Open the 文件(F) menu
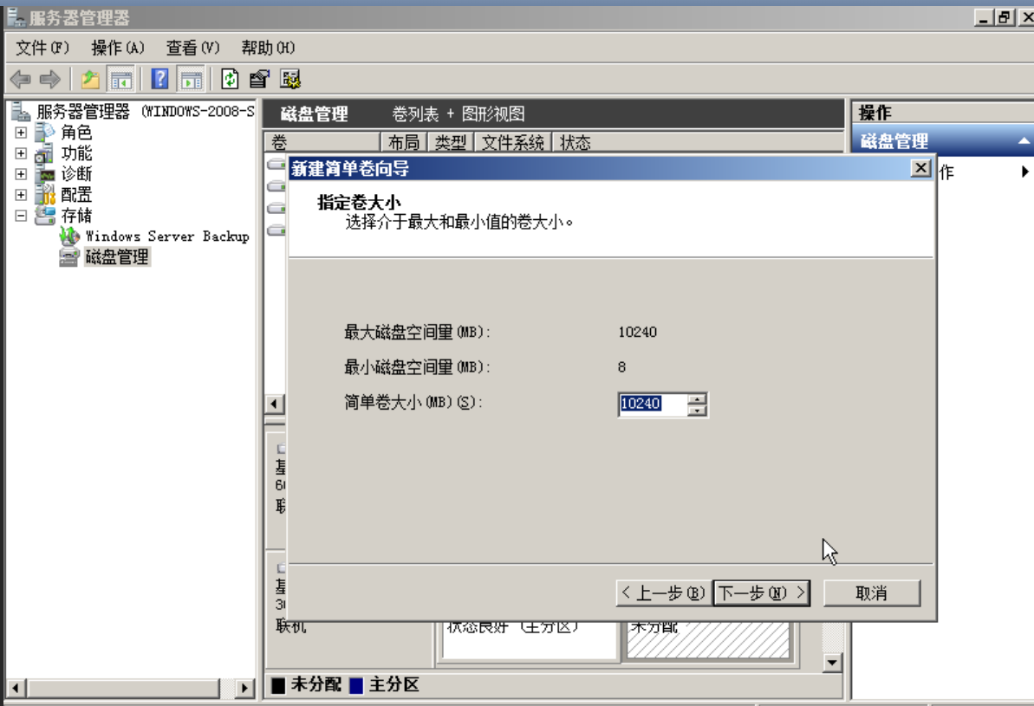 click(x=42, y=48)
